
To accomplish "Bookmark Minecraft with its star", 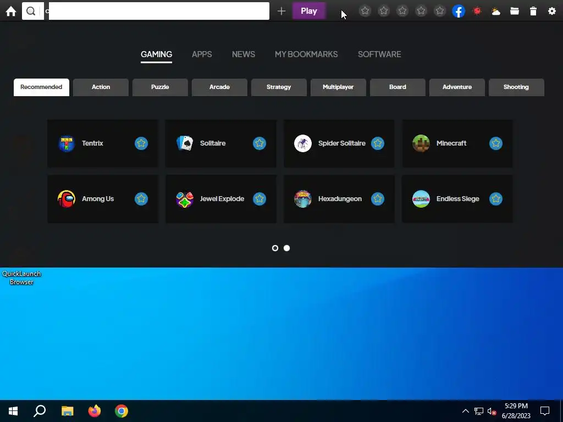I will point(495,143).
